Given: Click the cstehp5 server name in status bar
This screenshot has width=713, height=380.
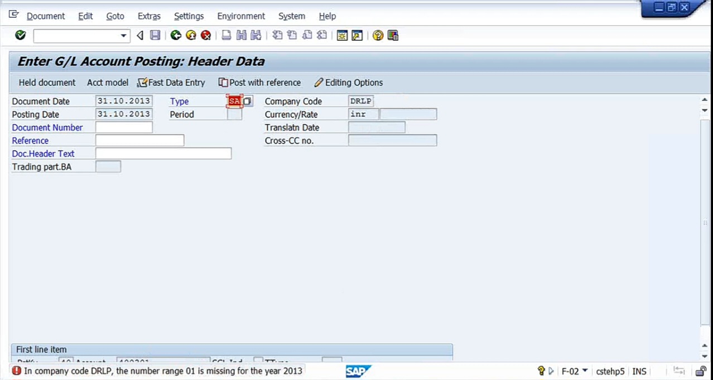Looking at the screenshot, I should (x=610, y=371).
